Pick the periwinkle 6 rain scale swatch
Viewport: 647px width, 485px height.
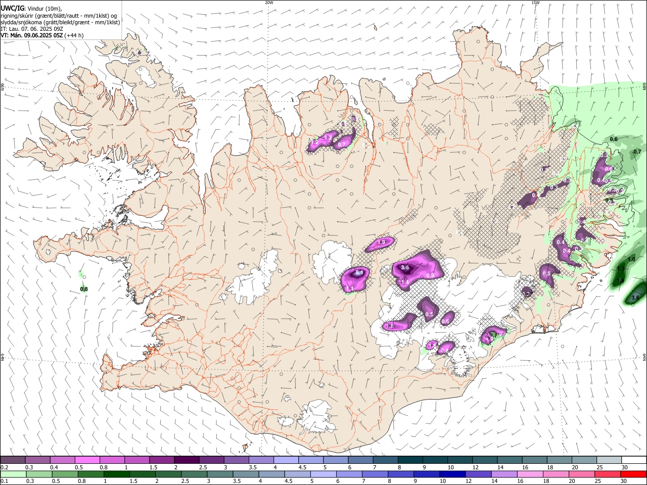[x=349, y=474]
